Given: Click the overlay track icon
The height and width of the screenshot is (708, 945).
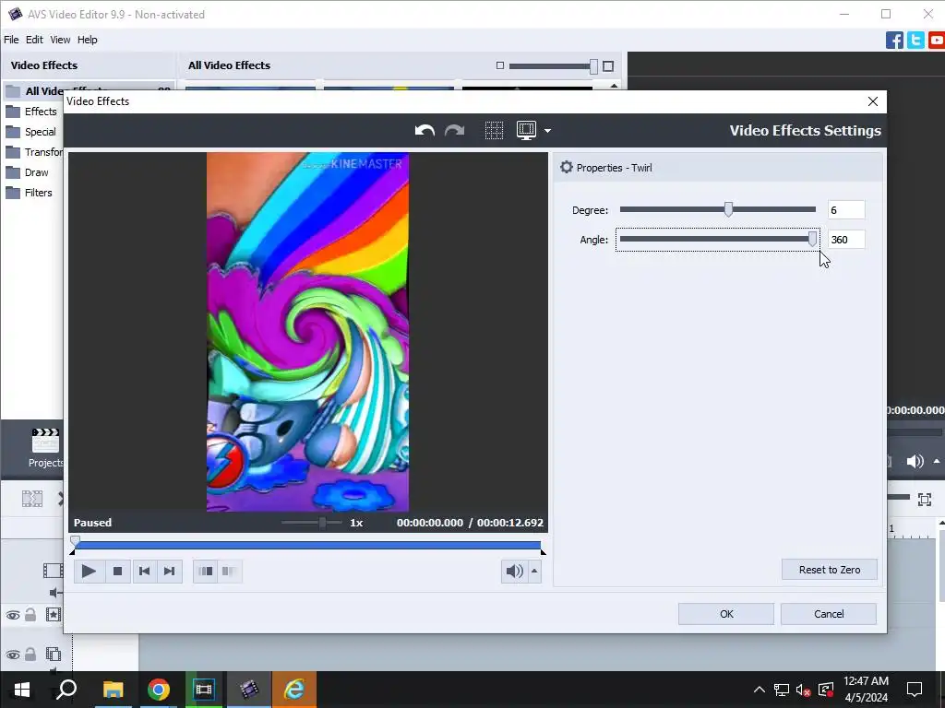Looking at the screenshot, I should point(53,654).
